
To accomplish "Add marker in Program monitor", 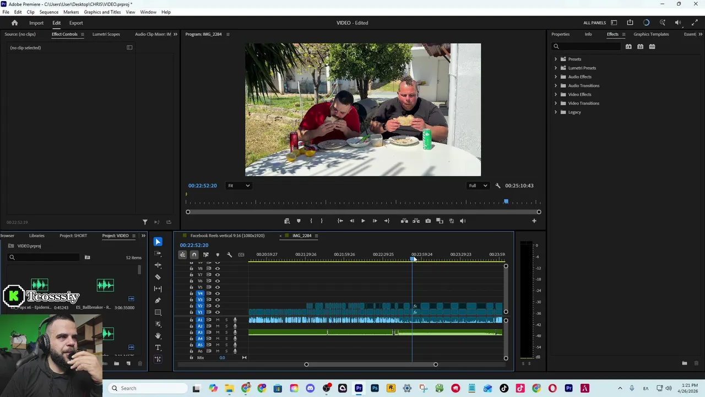I will pos(299,221).
